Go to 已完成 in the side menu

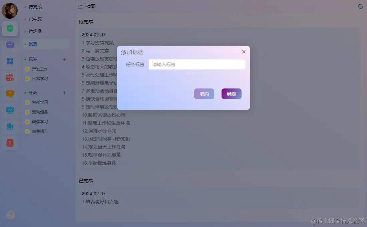[x=35, y=19]
